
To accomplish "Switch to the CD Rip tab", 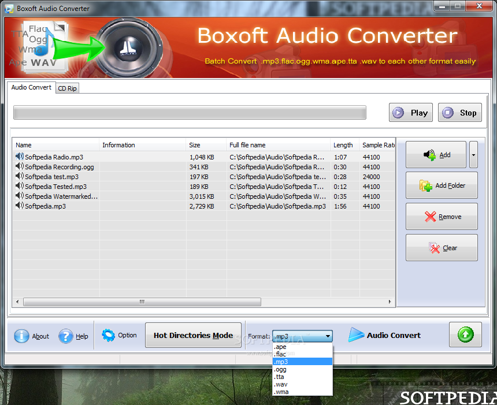I will (67, 88).
